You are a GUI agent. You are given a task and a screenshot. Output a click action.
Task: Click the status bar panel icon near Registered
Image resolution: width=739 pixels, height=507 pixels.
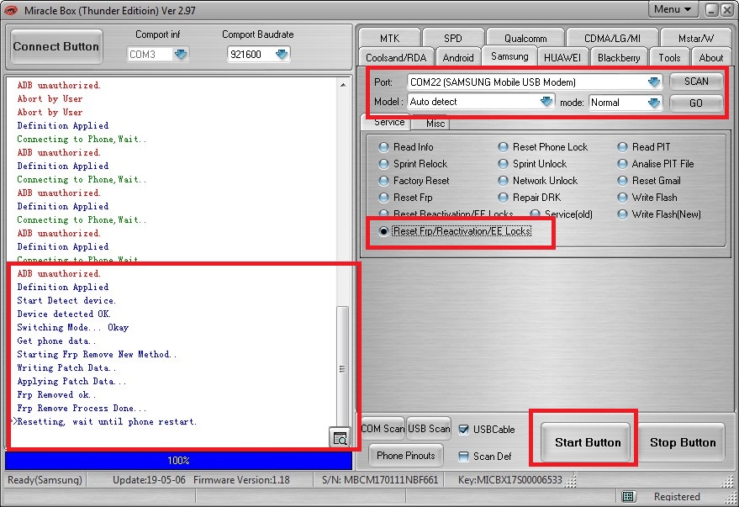point(628,496)
